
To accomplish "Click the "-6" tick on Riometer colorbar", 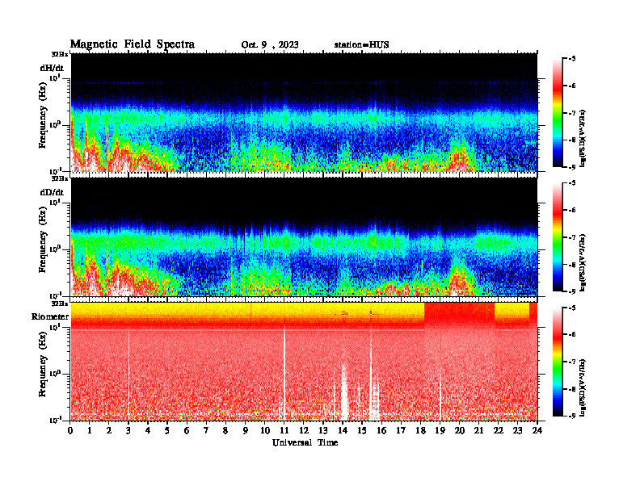I will tap(572, 335).
